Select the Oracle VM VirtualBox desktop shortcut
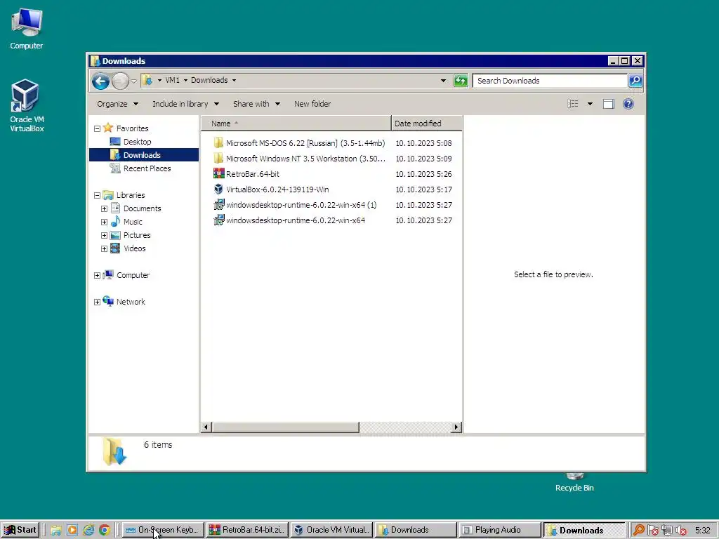This screenshot has height=539, width=719. 26,105
